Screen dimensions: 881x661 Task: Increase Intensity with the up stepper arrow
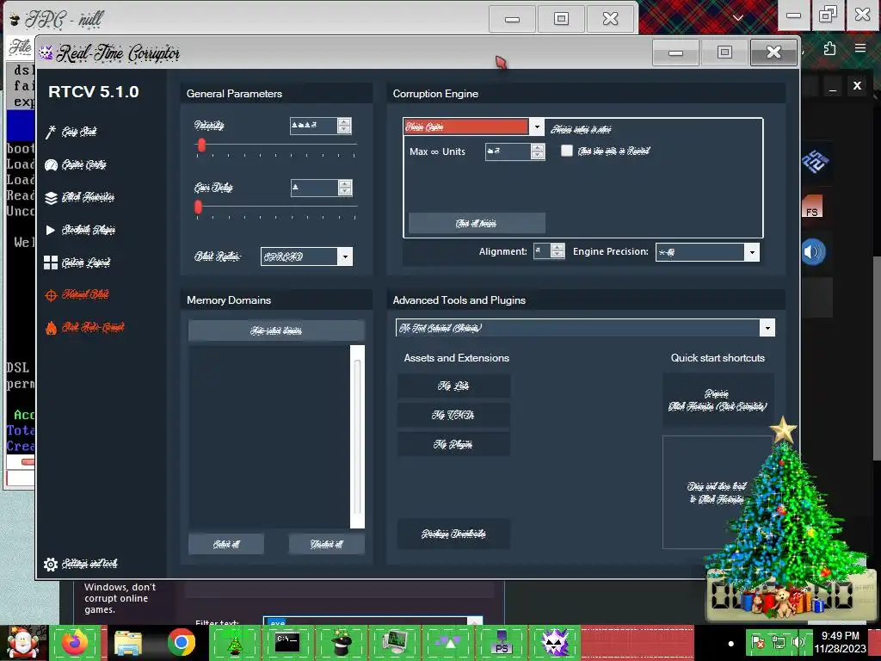(344, 122)
